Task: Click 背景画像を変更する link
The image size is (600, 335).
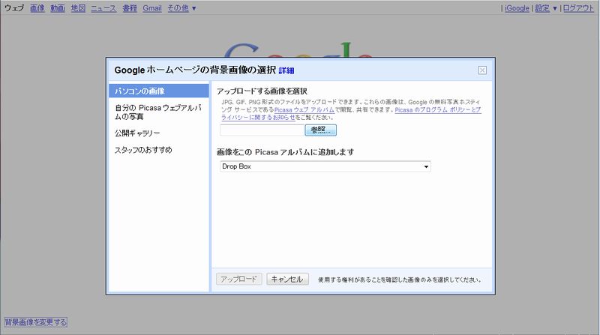Action: 35,322
